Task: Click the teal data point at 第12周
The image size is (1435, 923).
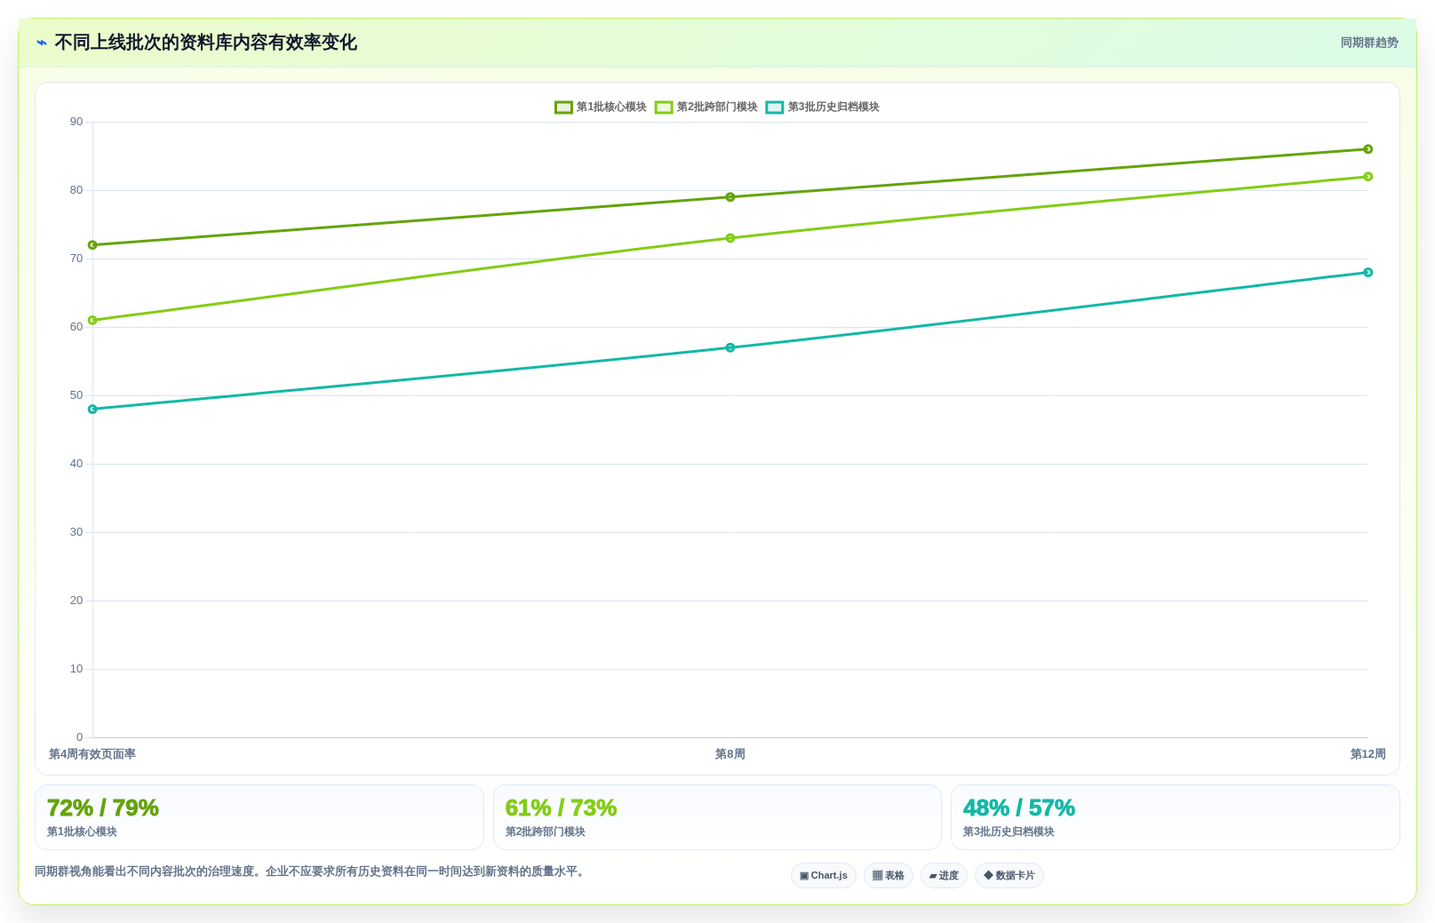Action: pos(1368,273)
